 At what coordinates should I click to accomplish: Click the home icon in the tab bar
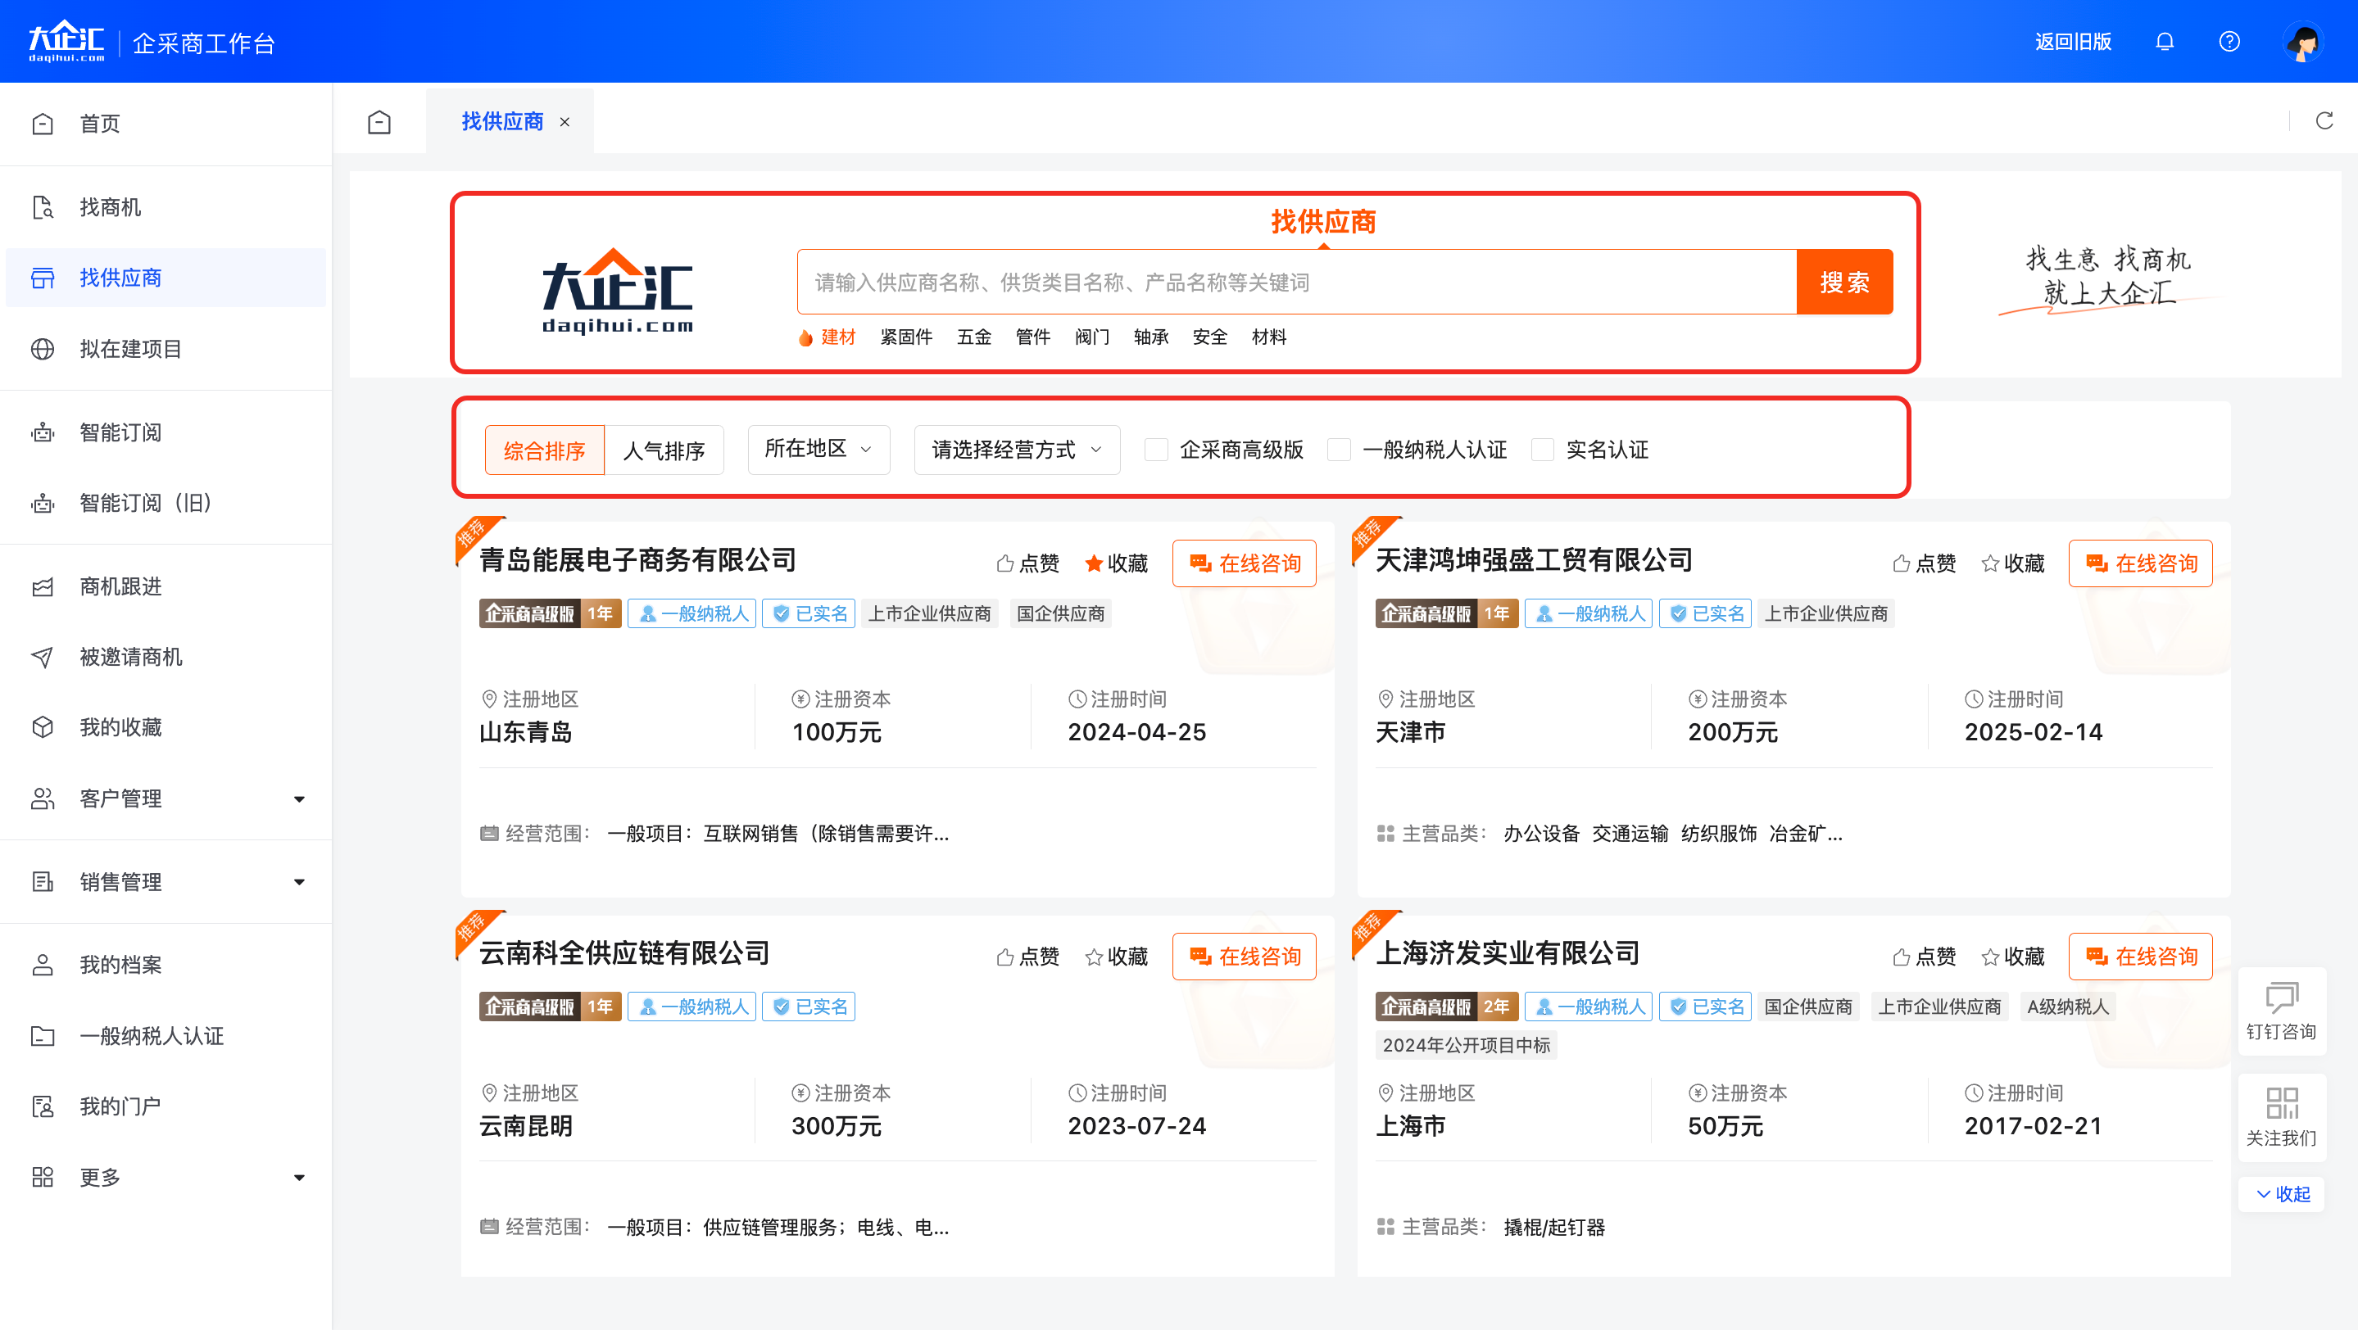pyautogui.click(x=379, y=122)
